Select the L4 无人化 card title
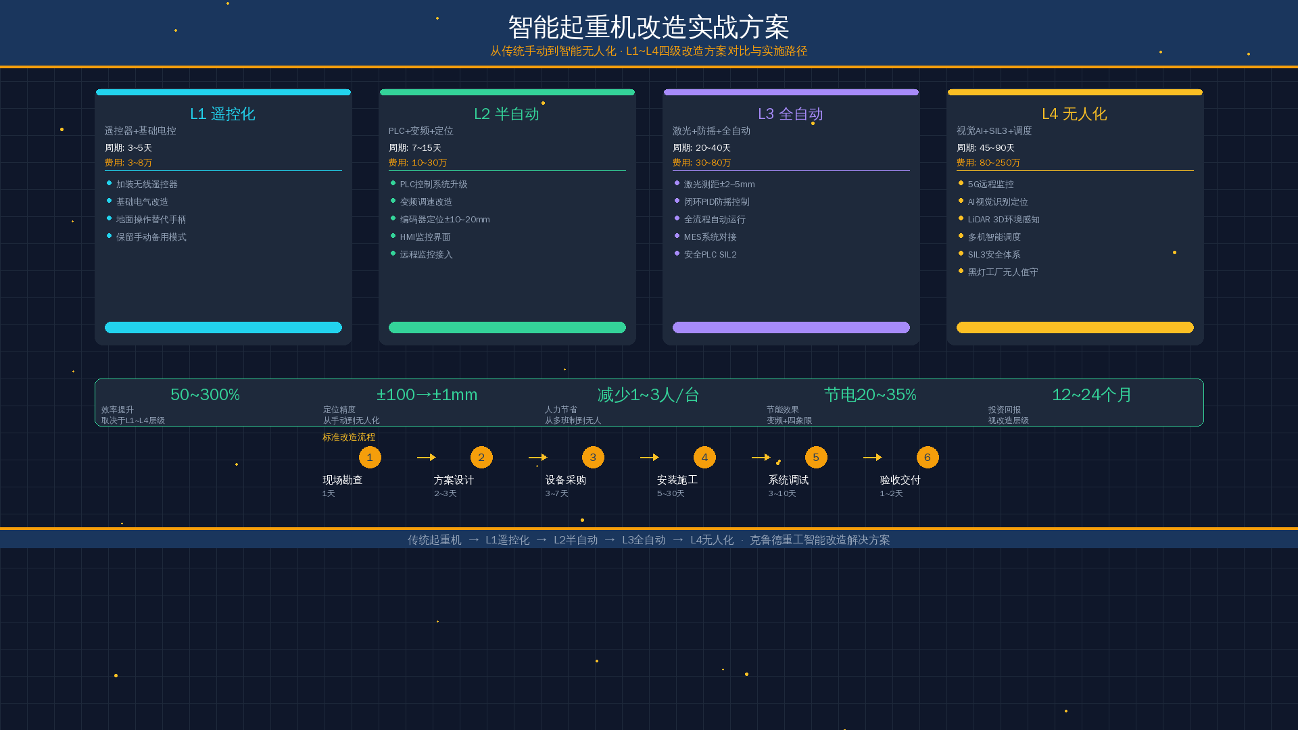1298x730 pixels. click(x=1075, y=114)
